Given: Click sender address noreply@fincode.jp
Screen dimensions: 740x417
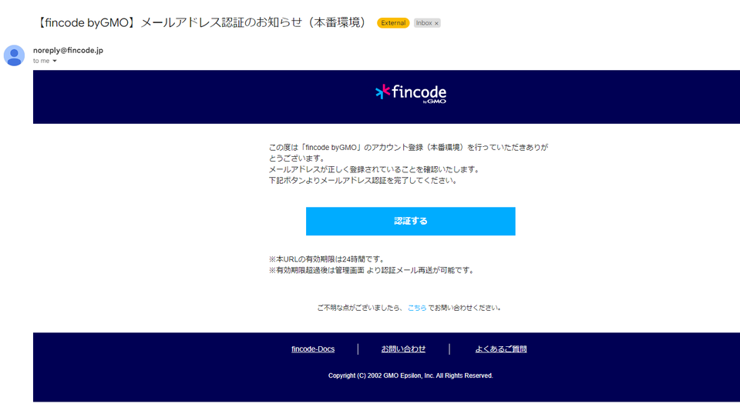Looking at the screenshot, I should click(68, 51).
